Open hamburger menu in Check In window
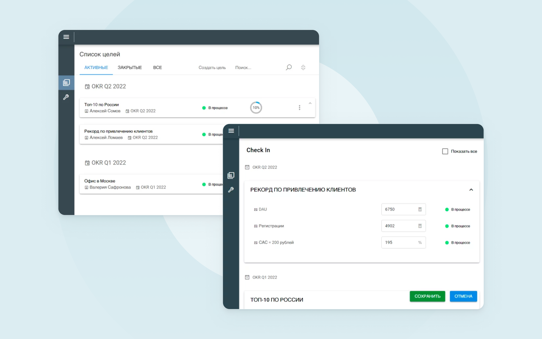The width and height of the screenshot is (542, 339). coord(231,131)
